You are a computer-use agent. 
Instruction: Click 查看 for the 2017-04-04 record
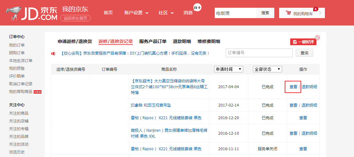[x=293, y=87]
